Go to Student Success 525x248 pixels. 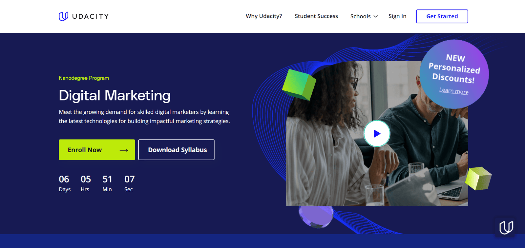pyautogui.click(x=316, y=16)
